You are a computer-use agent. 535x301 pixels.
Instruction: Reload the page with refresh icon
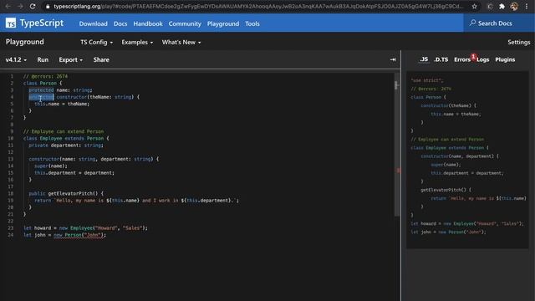[x=33, y=6]
